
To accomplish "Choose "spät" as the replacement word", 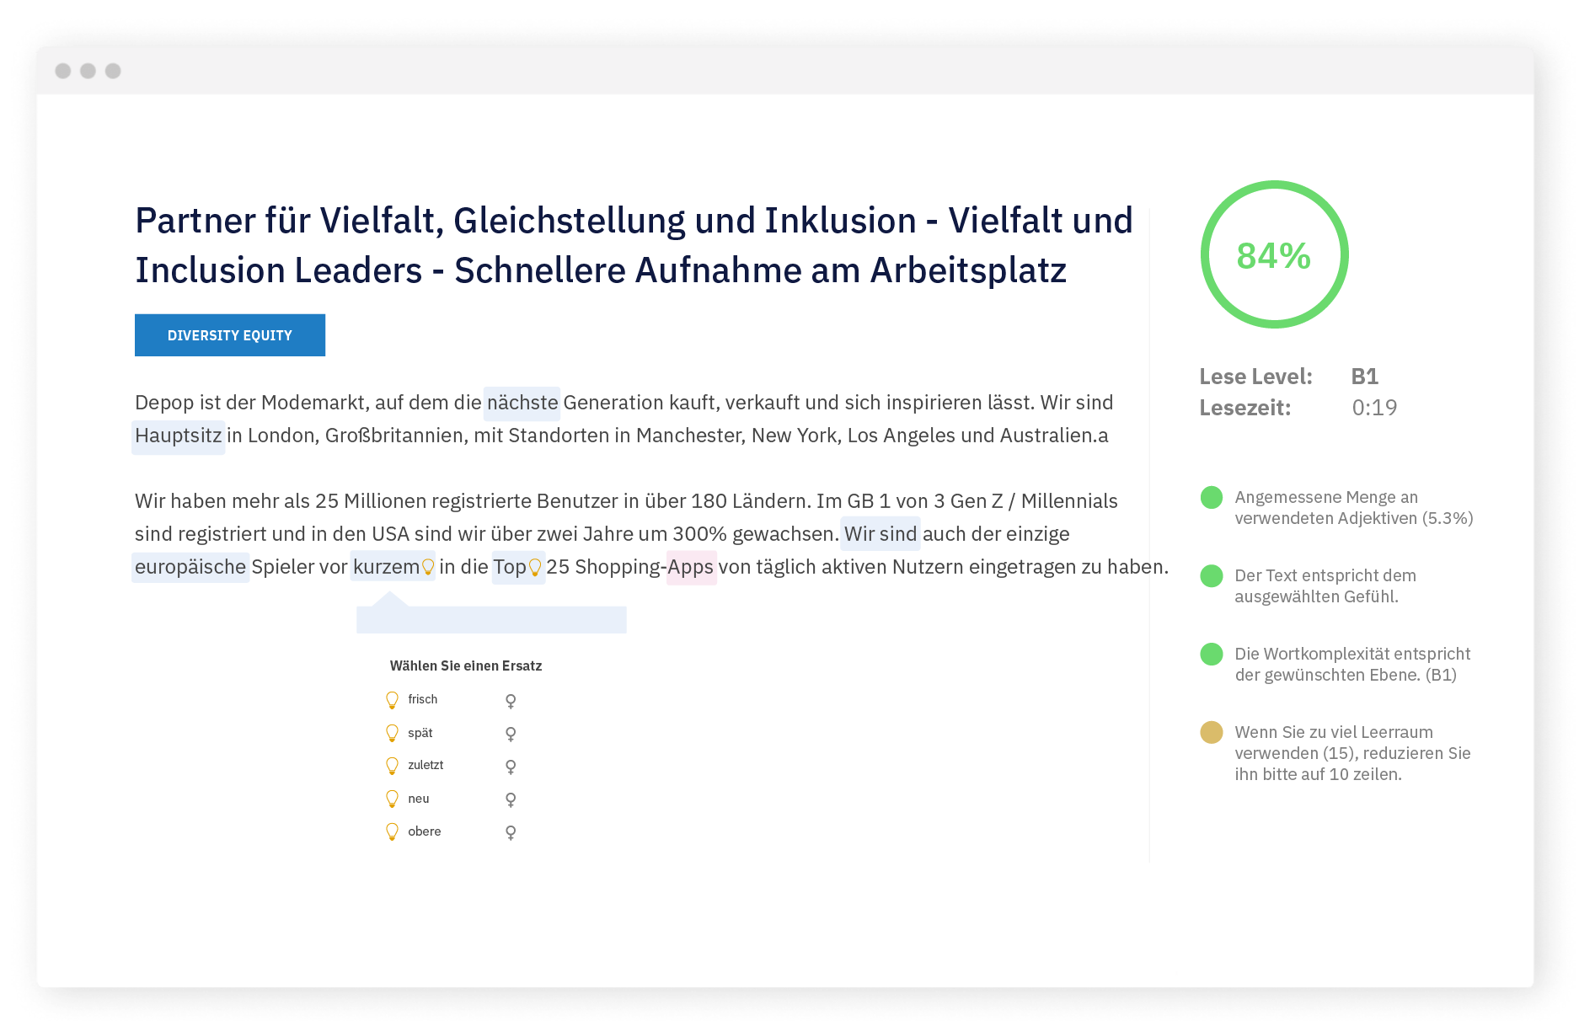I will click(420, 733).
